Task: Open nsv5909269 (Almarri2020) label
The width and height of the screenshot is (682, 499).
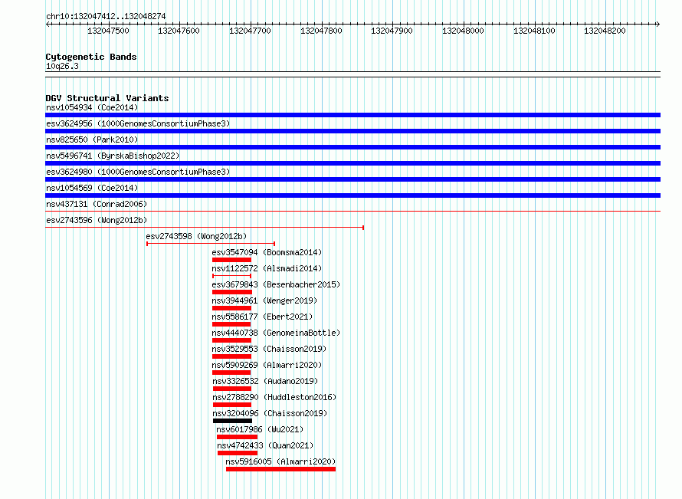Action: 267,365
